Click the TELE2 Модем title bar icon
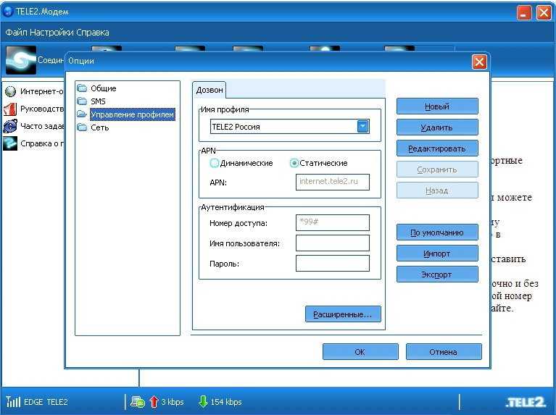556x415 pixels. 8,11
